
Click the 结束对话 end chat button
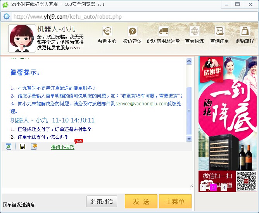[x=102, y=201]
